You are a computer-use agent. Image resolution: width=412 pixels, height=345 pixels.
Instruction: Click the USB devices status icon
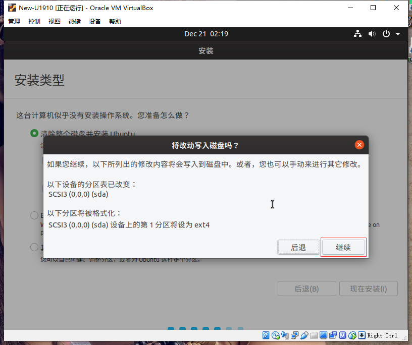(304, 335)
